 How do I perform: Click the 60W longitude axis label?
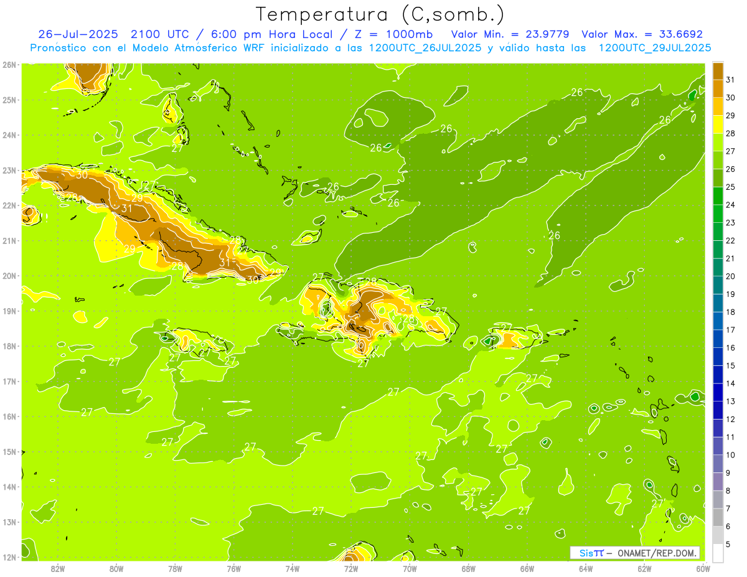click(x=703, y=568)
